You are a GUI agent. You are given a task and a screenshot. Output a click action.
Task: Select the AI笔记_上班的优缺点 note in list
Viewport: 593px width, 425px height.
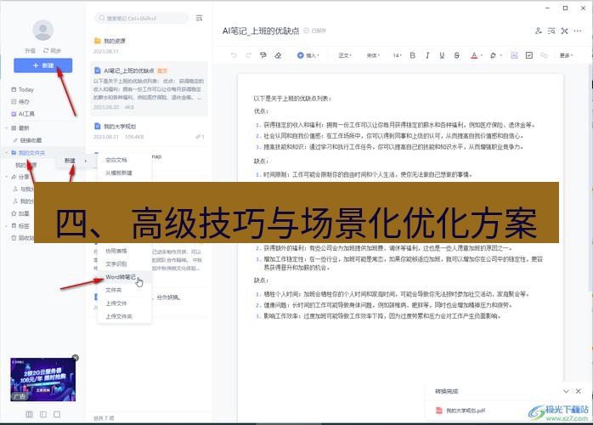click(x=149, y=88)
